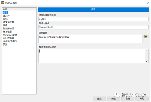The height and width of the screenshot is (102, 151).
Task: Click the 生成 build button
Action: tap(99, 98)
